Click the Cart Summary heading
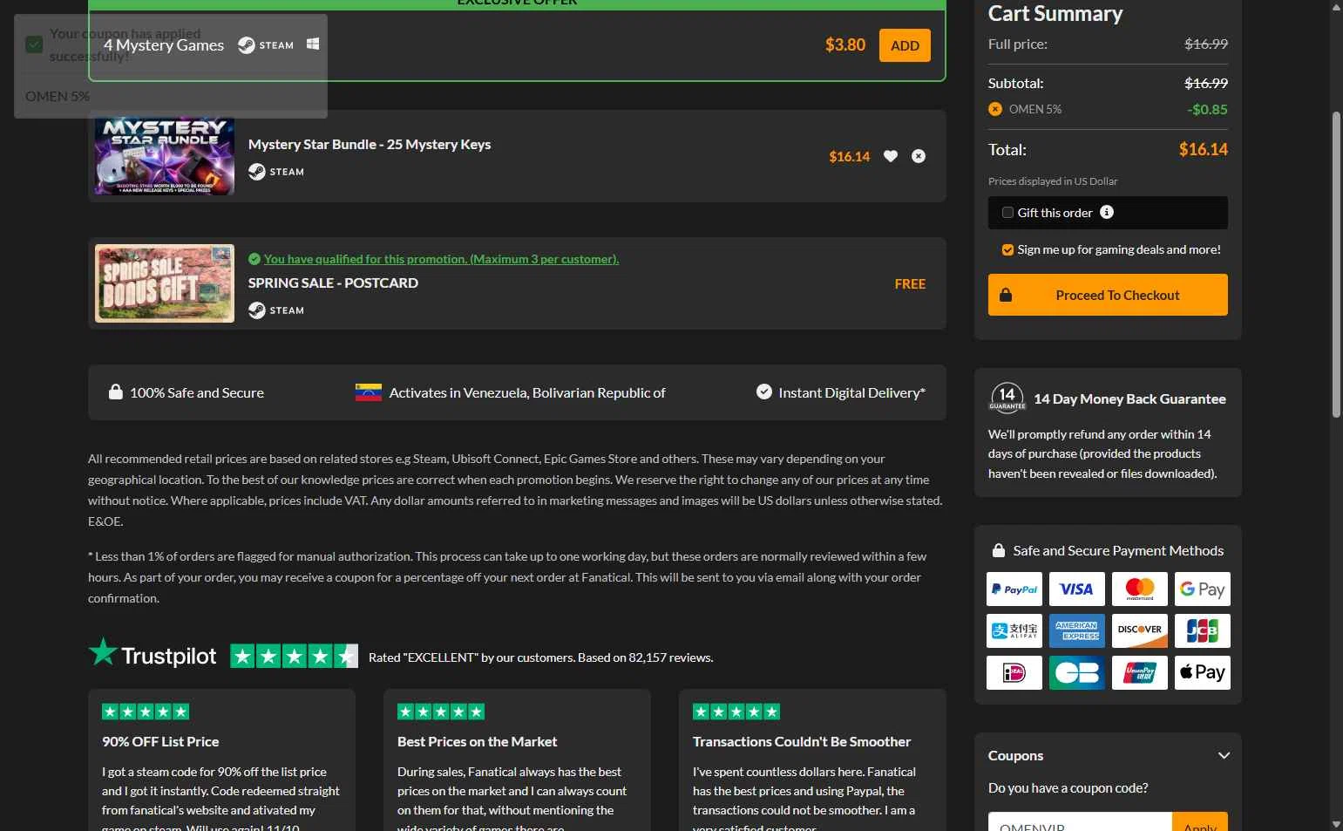Image resolution: width=1343 pixels, height=831 pixels. 1055,13
